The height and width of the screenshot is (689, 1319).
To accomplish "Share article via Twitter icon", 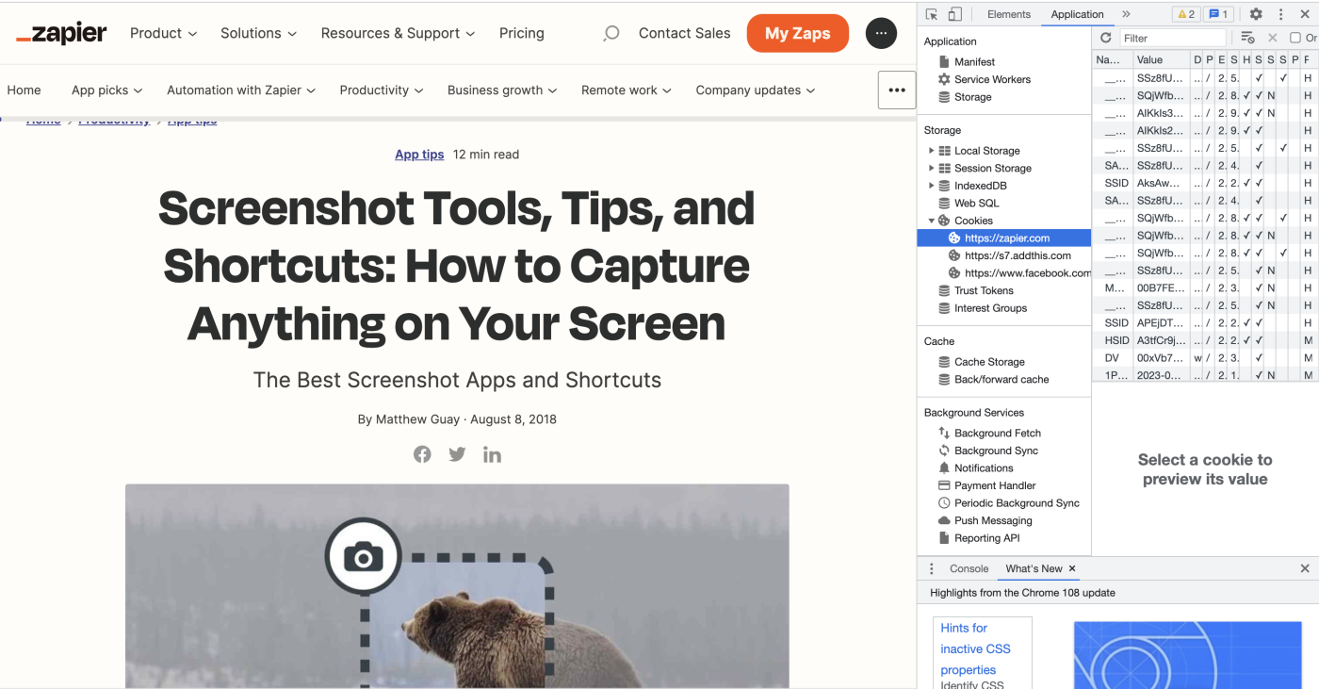I will pyautogui.click(x=457, y=454).
